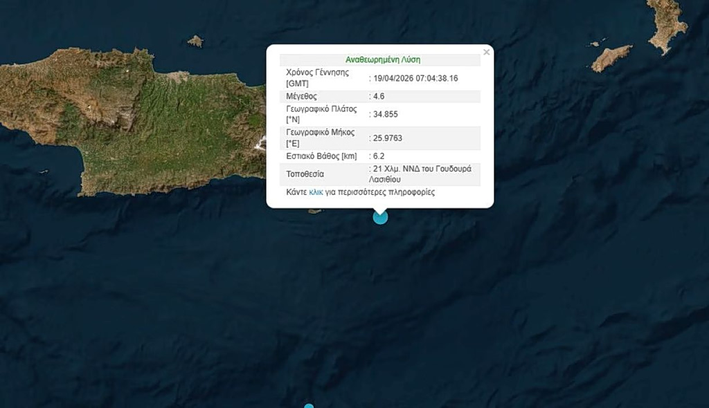Image resolution: width=709 pixels, height=408 pixels.
Task: Click the Αναθεωρημένη Λύση popup header
Action: [x=378, y=59]
